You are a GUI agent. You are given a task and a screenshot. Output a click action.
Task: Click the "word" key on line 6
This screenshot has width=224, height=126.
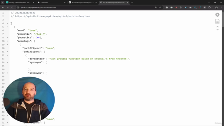pos(21,30)
